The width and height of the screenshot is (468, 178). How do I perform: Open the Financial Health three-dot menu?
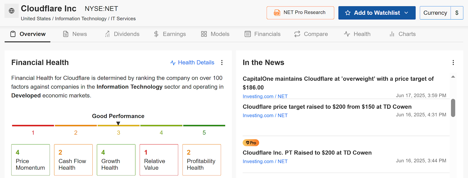coord(222,63)
